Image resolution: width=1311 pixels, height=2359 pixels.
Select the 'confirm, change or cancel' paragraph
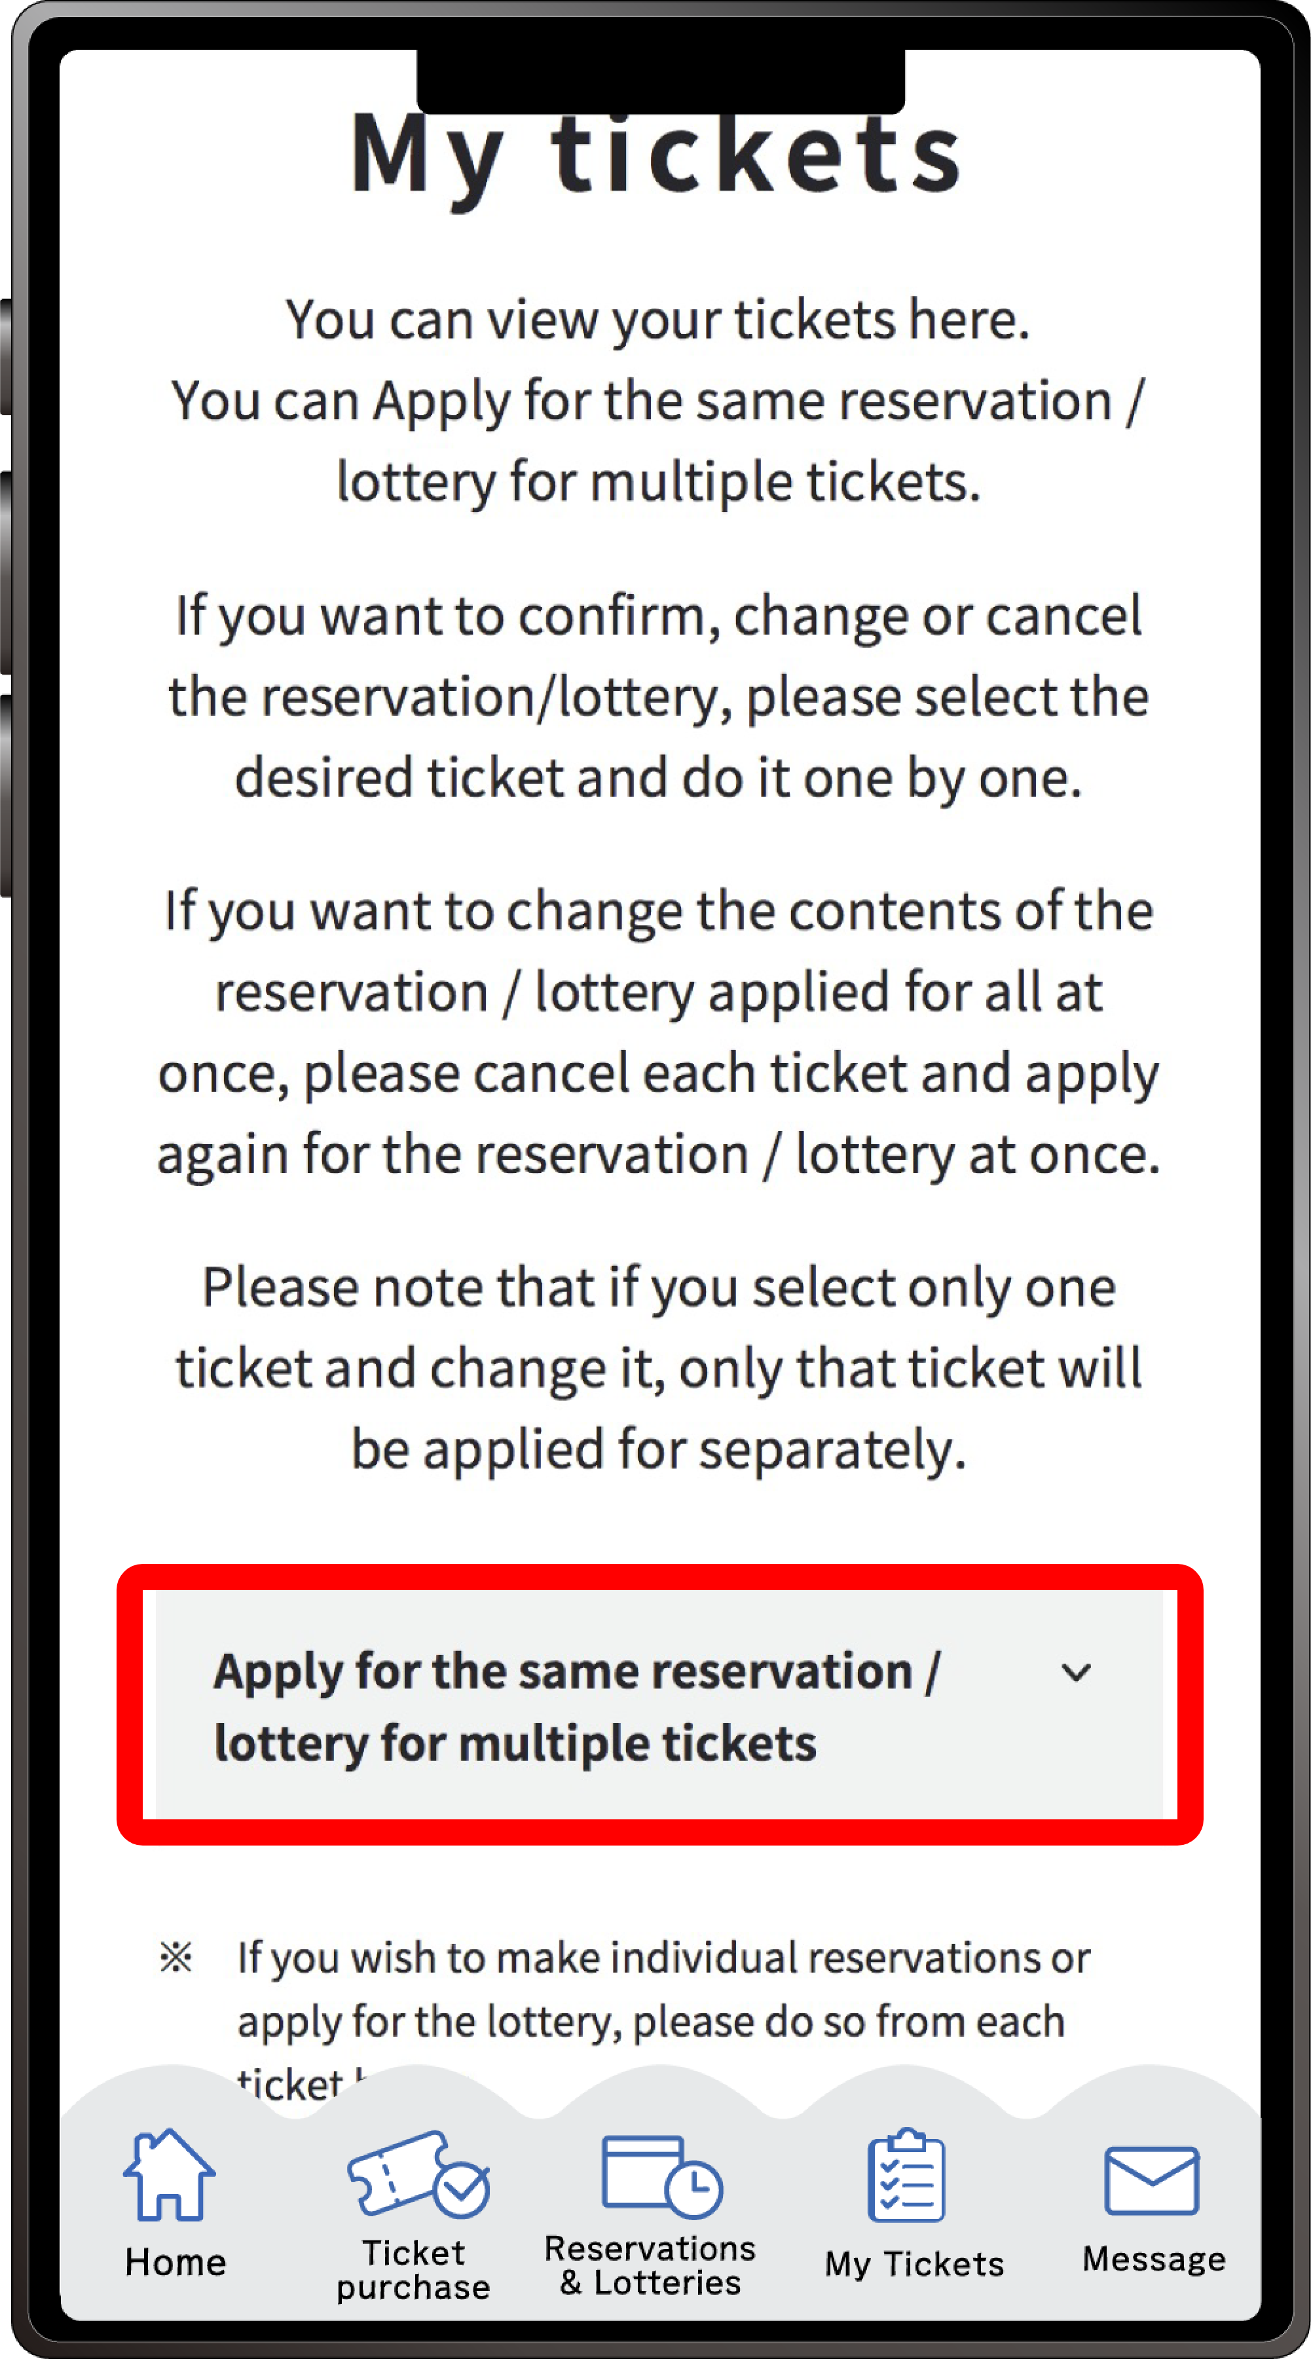point(658,697)
